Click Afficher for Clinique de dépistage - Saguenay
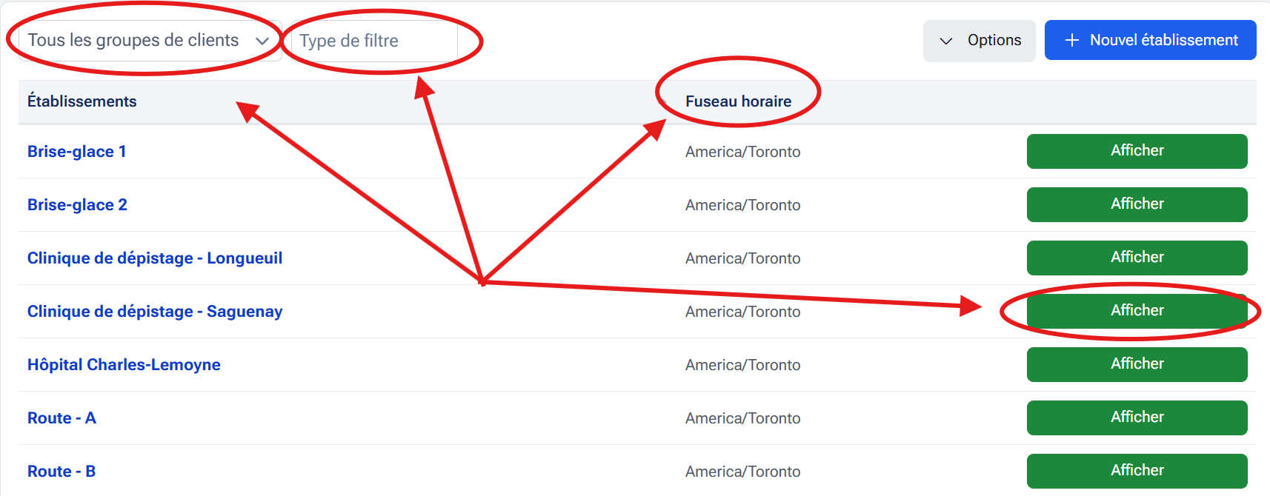1270x496 pixels. click(1137, 311)
